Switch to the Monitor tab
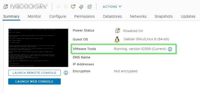Viewport: 200px width, 93px height. [x=34, y=16]
